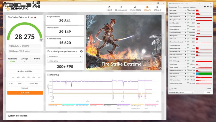Click the GPU-Z screenshot camera icon
The image size is (216, 122).
click(205, 7)
